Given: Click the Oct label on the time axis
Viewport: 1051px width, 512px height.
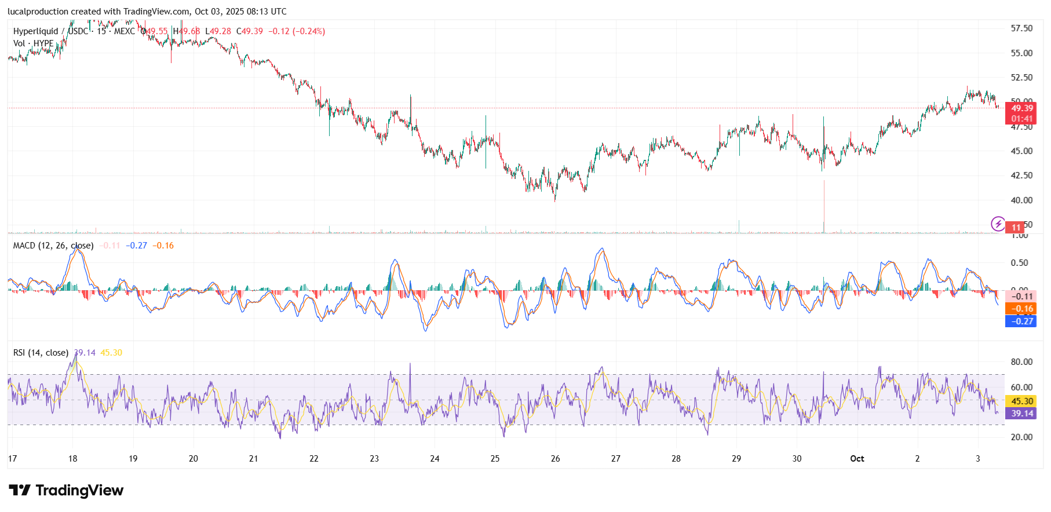Looking at the screenshot, I should 857,459.
